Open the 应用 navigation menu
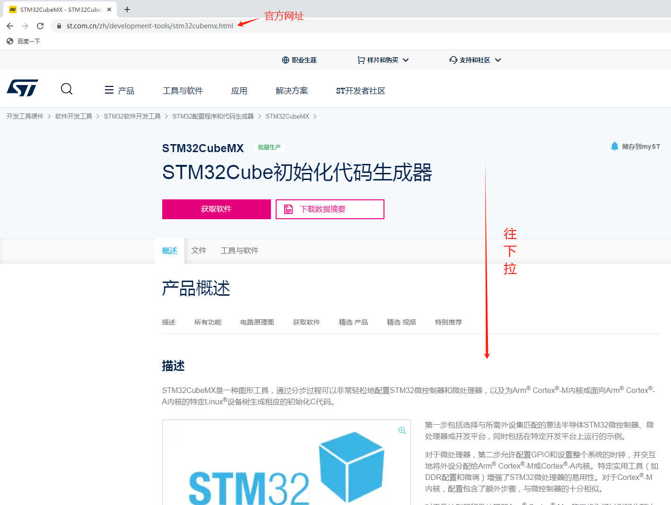 point(239,91)
